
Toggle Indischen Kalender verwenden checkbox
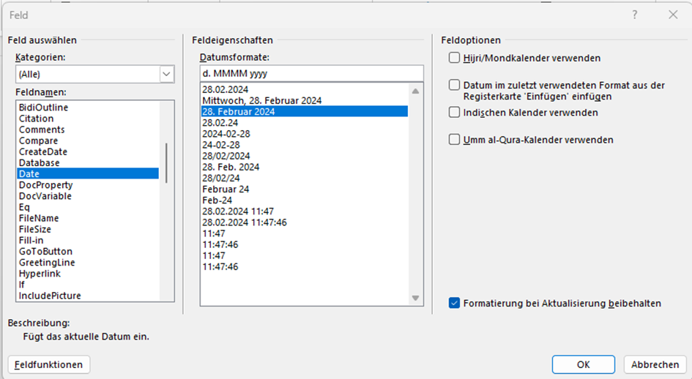(455, 113)
